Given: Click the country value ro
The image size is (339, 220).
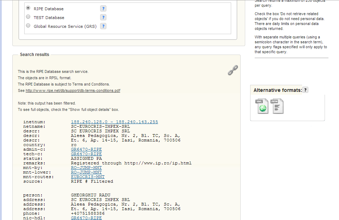Looking at the screenshot, I should [x=74, y=145].
